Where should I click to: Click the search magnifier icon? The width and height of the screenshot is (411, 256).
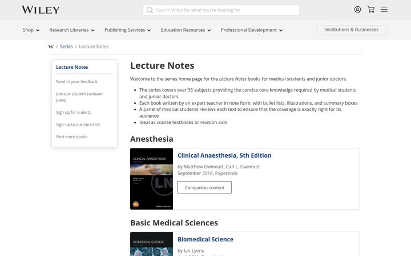150,10
